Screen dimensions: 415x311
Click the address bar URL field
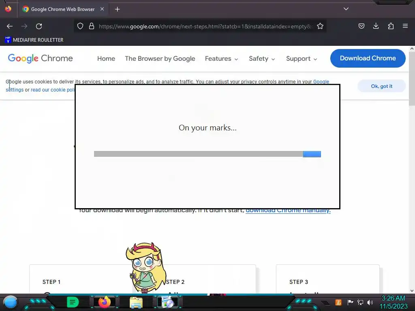(205, 26)
